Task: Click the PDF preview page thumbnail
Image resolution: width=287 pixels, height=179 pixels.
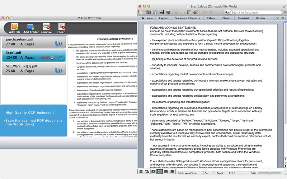Action: (102, 86)
